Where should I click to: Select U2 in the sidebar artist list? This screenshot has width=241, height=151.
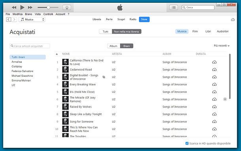pos(13,85)
